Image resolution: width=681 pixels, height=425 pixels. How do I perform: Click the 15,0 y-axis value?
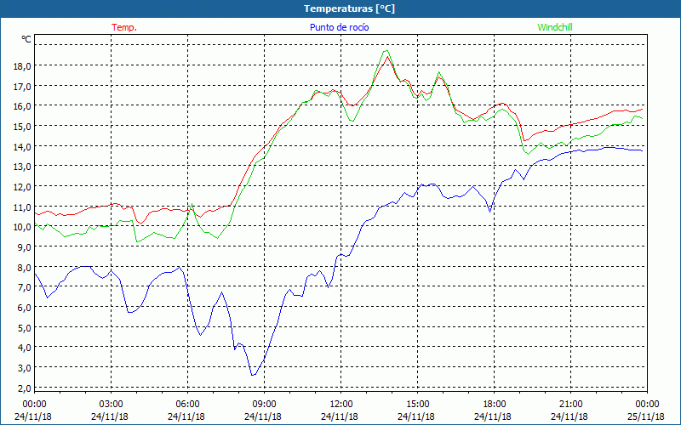23,126
